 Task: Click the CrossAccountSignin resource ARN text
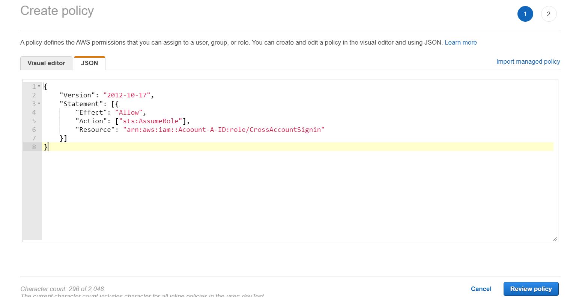click(224, 130)
